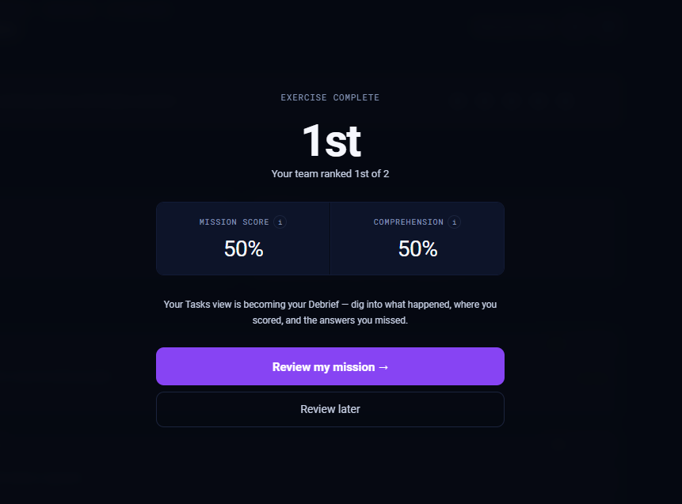Select the MISSION SCORE label text
682x504 pixels.
[x=234, y=222]
